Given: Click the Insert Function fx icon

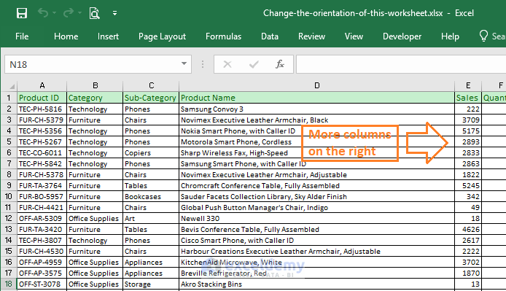Looking at the screenshot, I should [280, 64].
